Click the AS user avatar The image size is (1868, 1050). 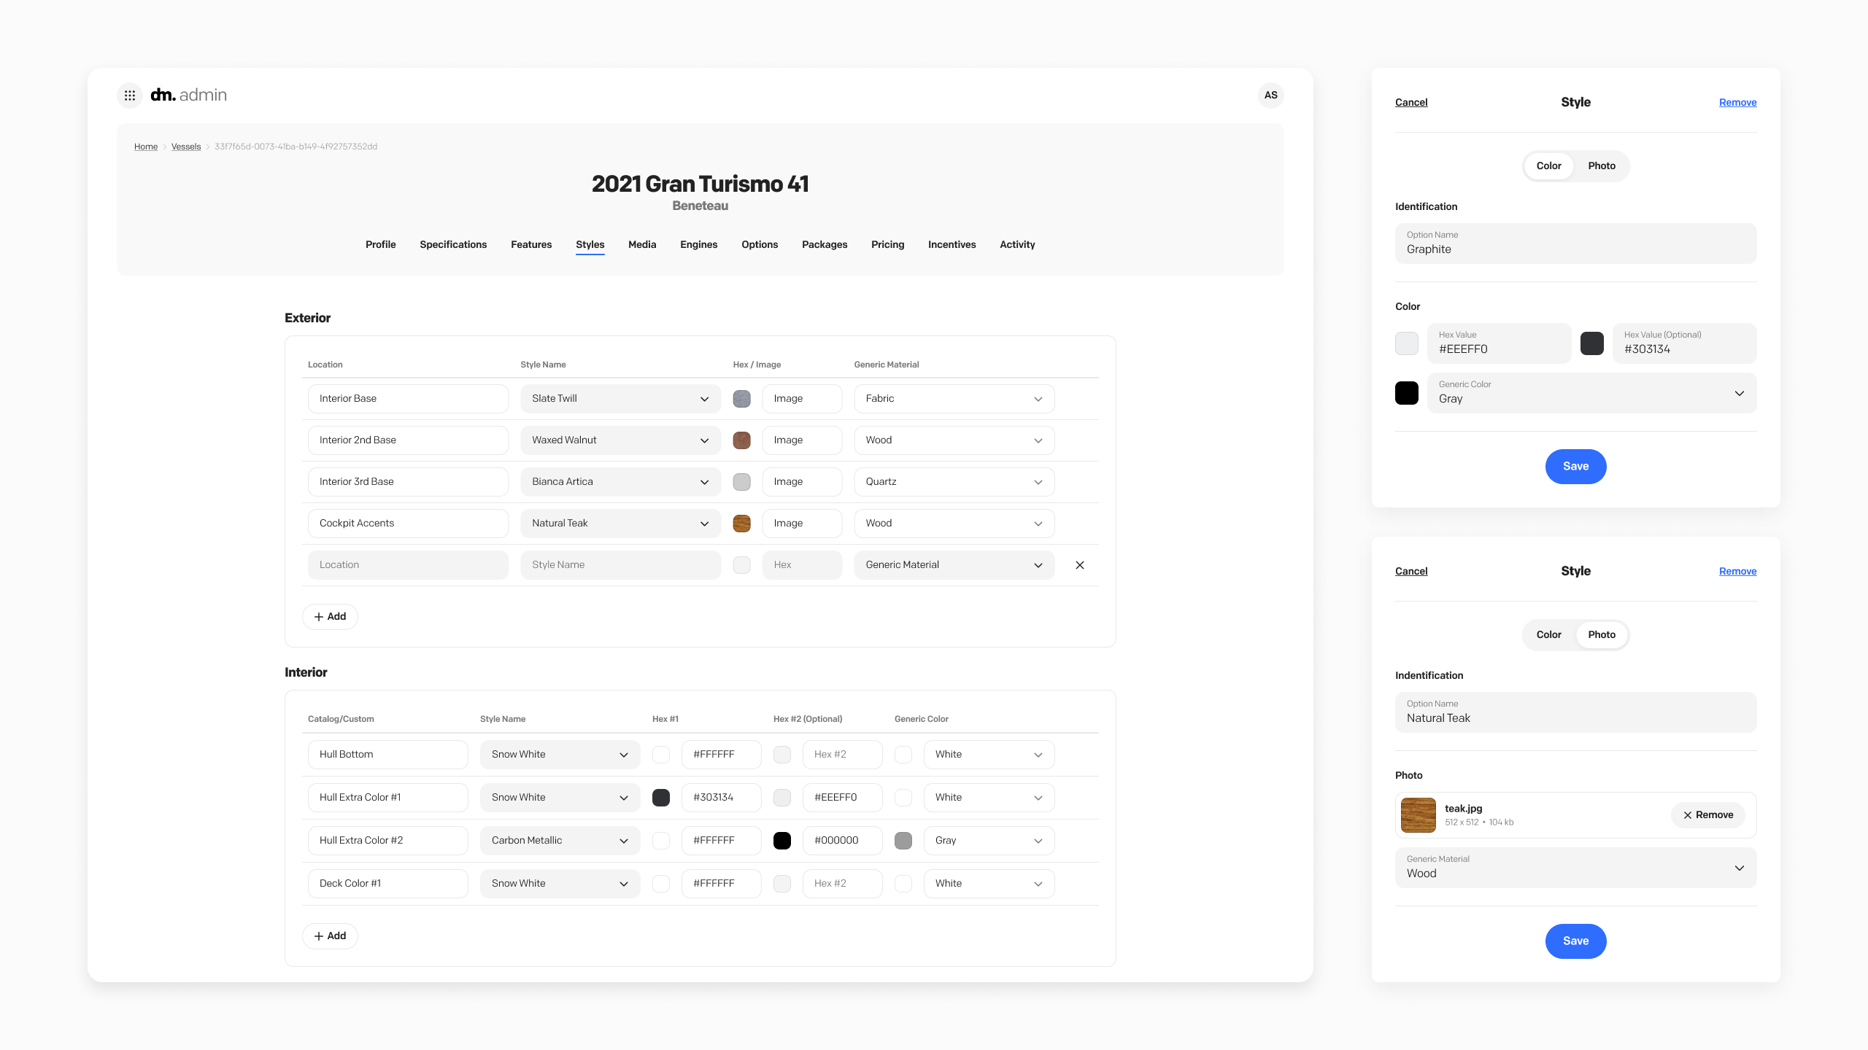click(x=1270, y=96)
